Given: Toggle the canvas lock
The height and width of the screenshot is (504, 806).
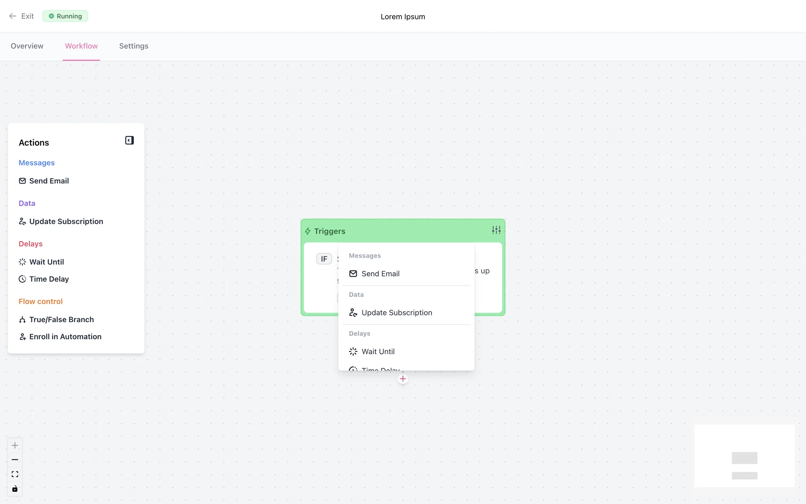Looking at the screenshot, I should tap(15, 488).
